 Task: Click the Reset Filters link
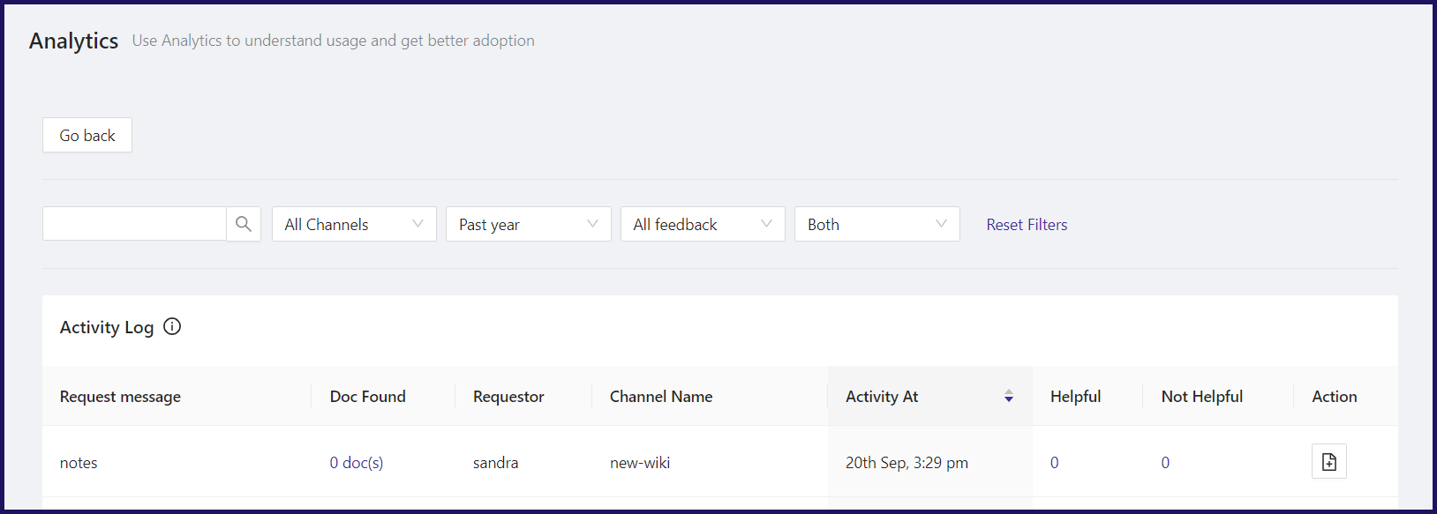(x=1027, y=225)
